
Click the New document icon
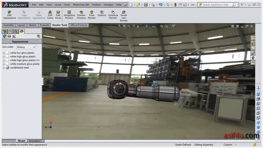coord(131,5)
